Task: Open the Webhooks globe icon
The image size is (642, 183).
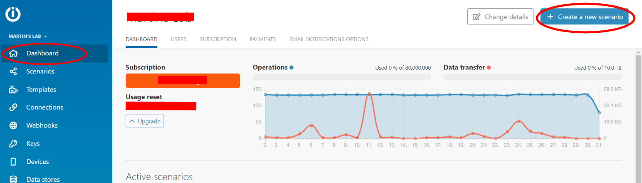Action: click(x=13, y=125)
